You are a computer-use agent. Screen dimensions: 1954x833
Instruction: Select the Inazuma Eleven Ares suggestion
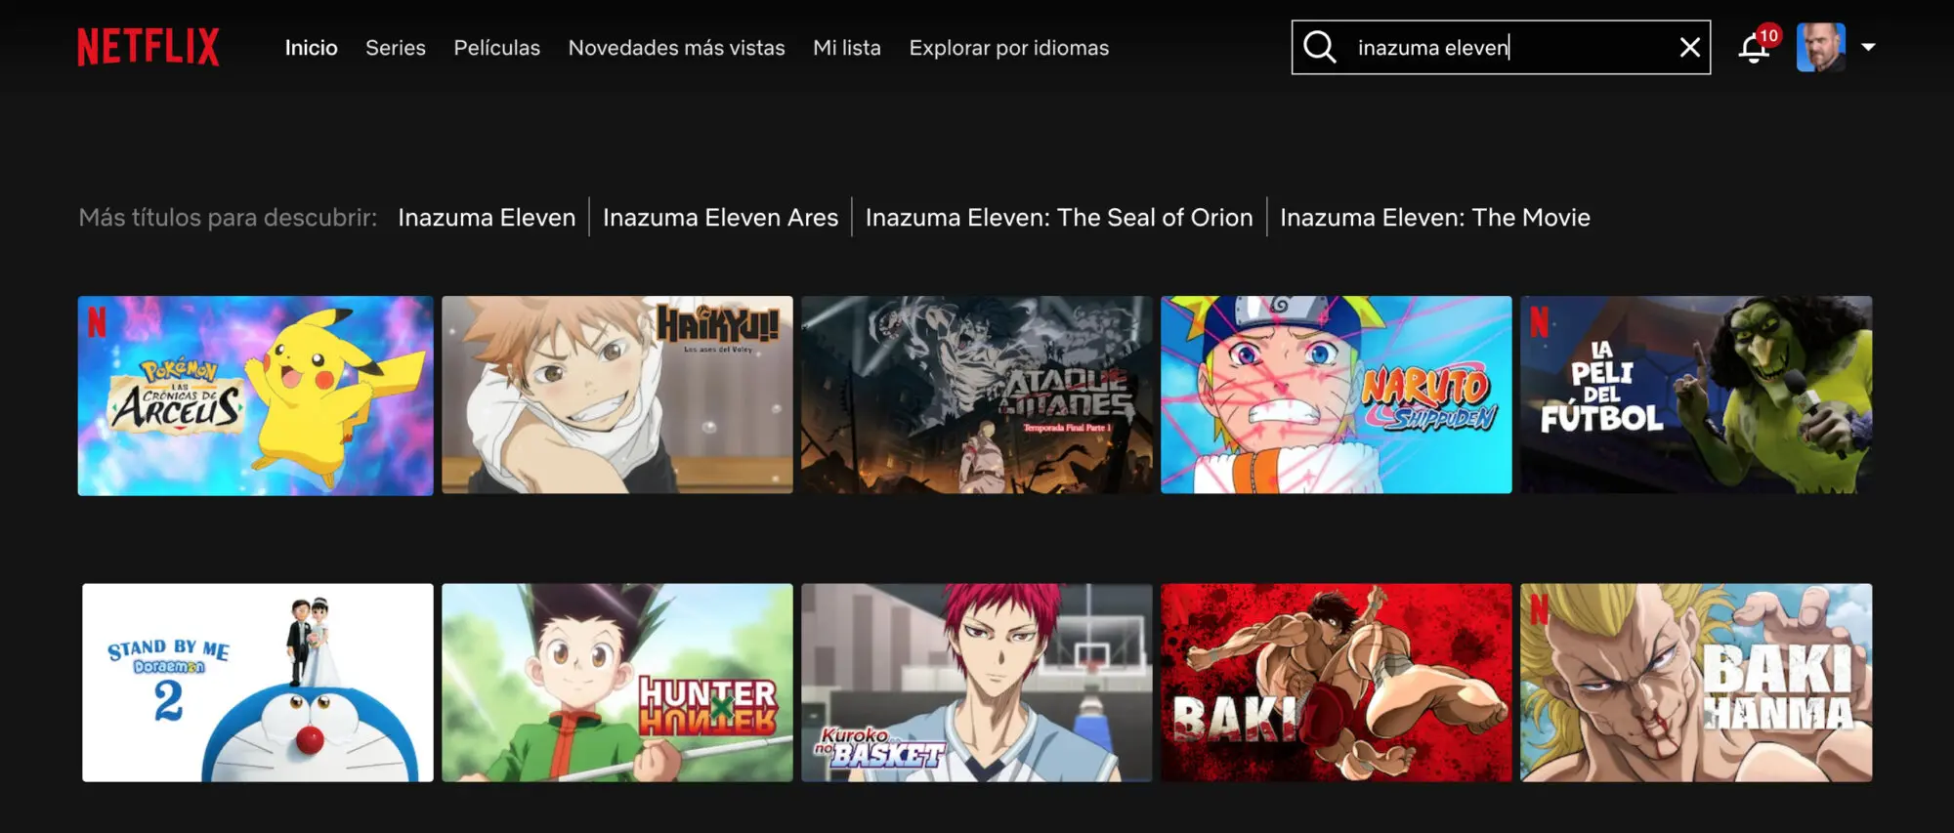(720, 217)
